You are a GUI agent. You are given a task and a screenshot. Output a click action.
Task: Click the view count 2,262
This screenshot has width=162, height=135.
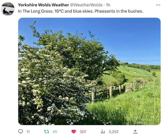tap(114, 132)
